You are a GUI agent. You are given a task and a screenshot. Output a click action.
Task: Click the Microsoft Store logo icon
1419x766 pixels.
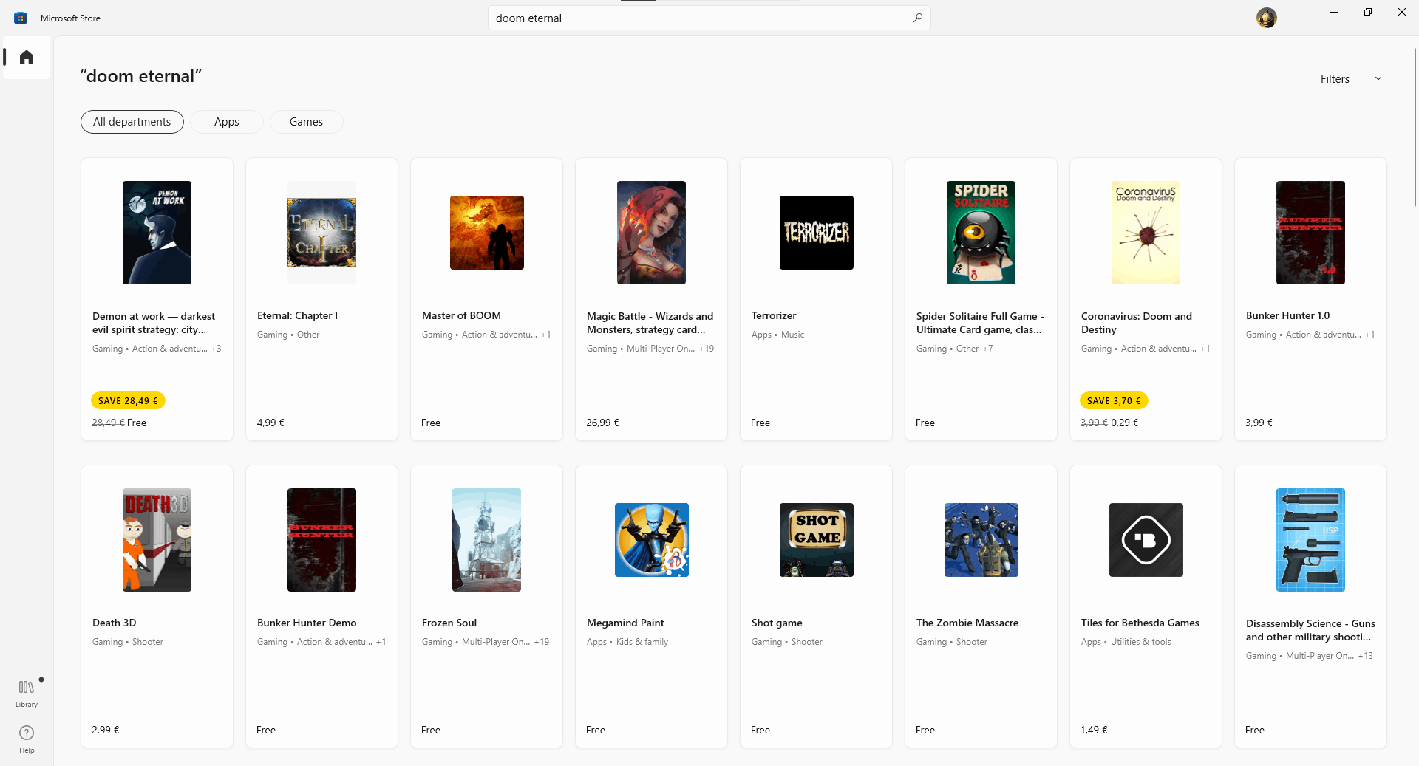point(21,18)
